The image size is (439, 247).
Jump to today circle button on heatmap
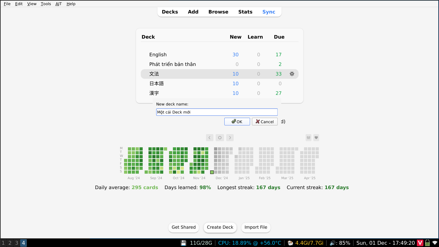(x=220, y=138)
